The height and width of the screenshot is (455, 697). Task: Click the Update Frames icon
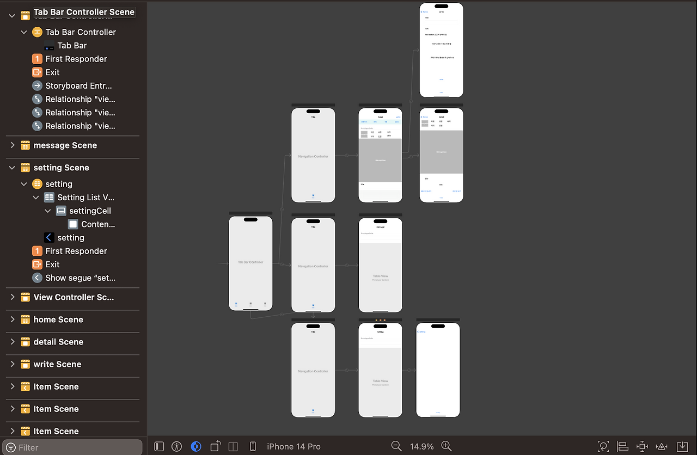click(x=603, y=446)
